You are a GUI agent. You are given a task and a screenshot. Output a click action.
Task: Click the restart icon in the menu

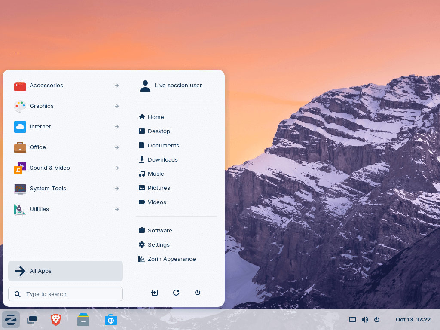point(176,293)
